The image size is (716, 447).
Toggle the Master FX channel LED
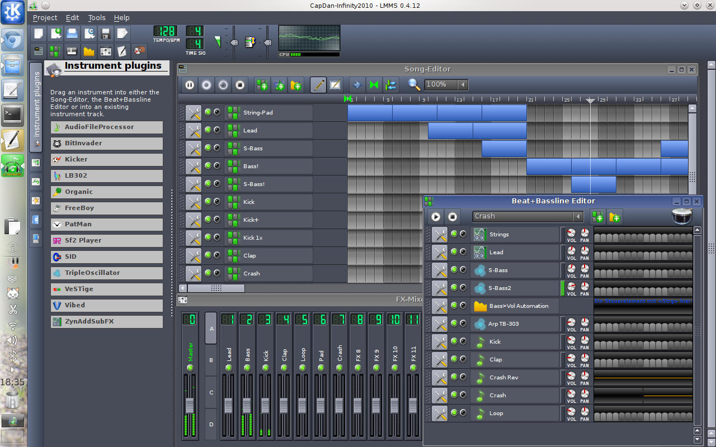(190, 368)
